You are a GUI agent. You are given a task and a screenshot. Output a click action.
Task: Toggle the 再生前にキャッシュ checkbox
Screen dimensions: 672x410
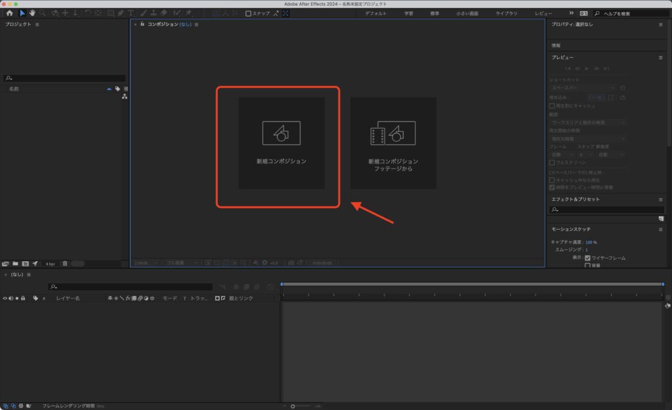pos(552,106)
